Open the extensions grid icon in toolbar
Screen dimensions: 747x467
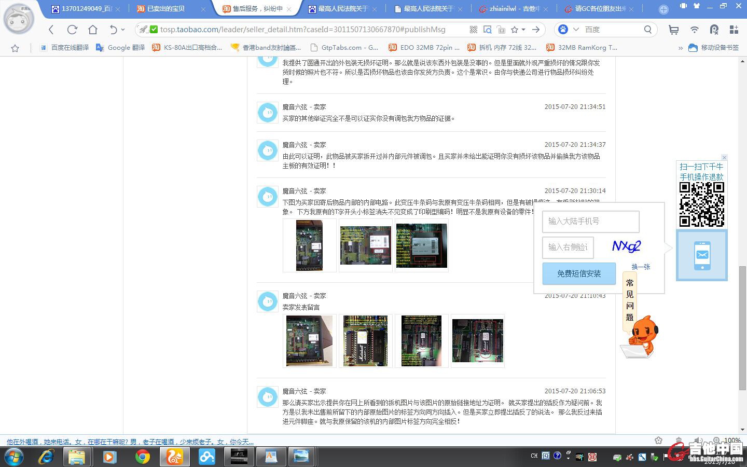click(x=734, y=30)
